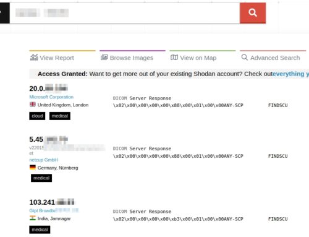Click the India flag icon

pos(33,218)
